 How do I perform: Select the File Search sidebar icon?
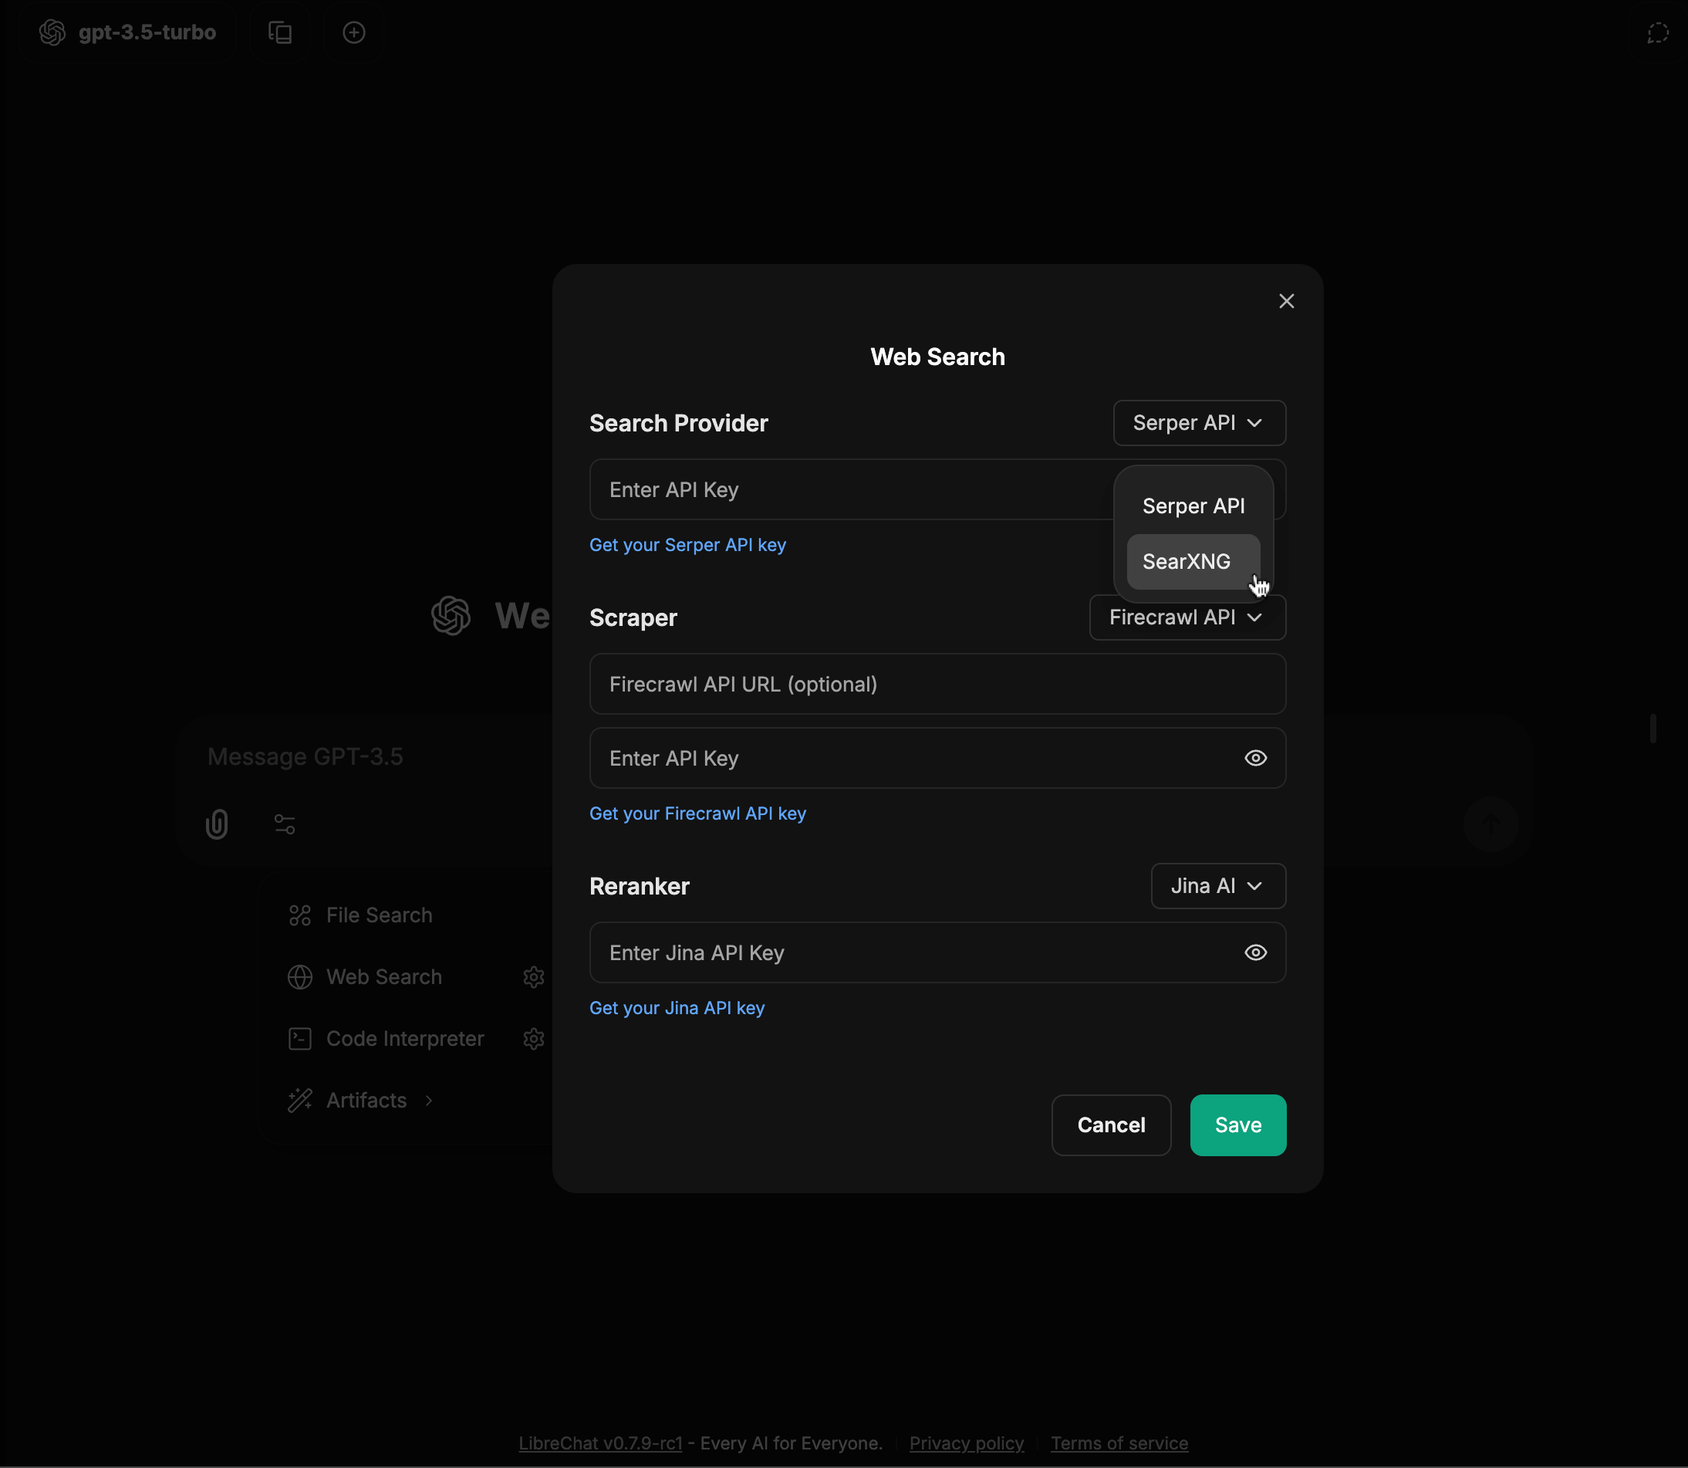[x=299, y=915]
